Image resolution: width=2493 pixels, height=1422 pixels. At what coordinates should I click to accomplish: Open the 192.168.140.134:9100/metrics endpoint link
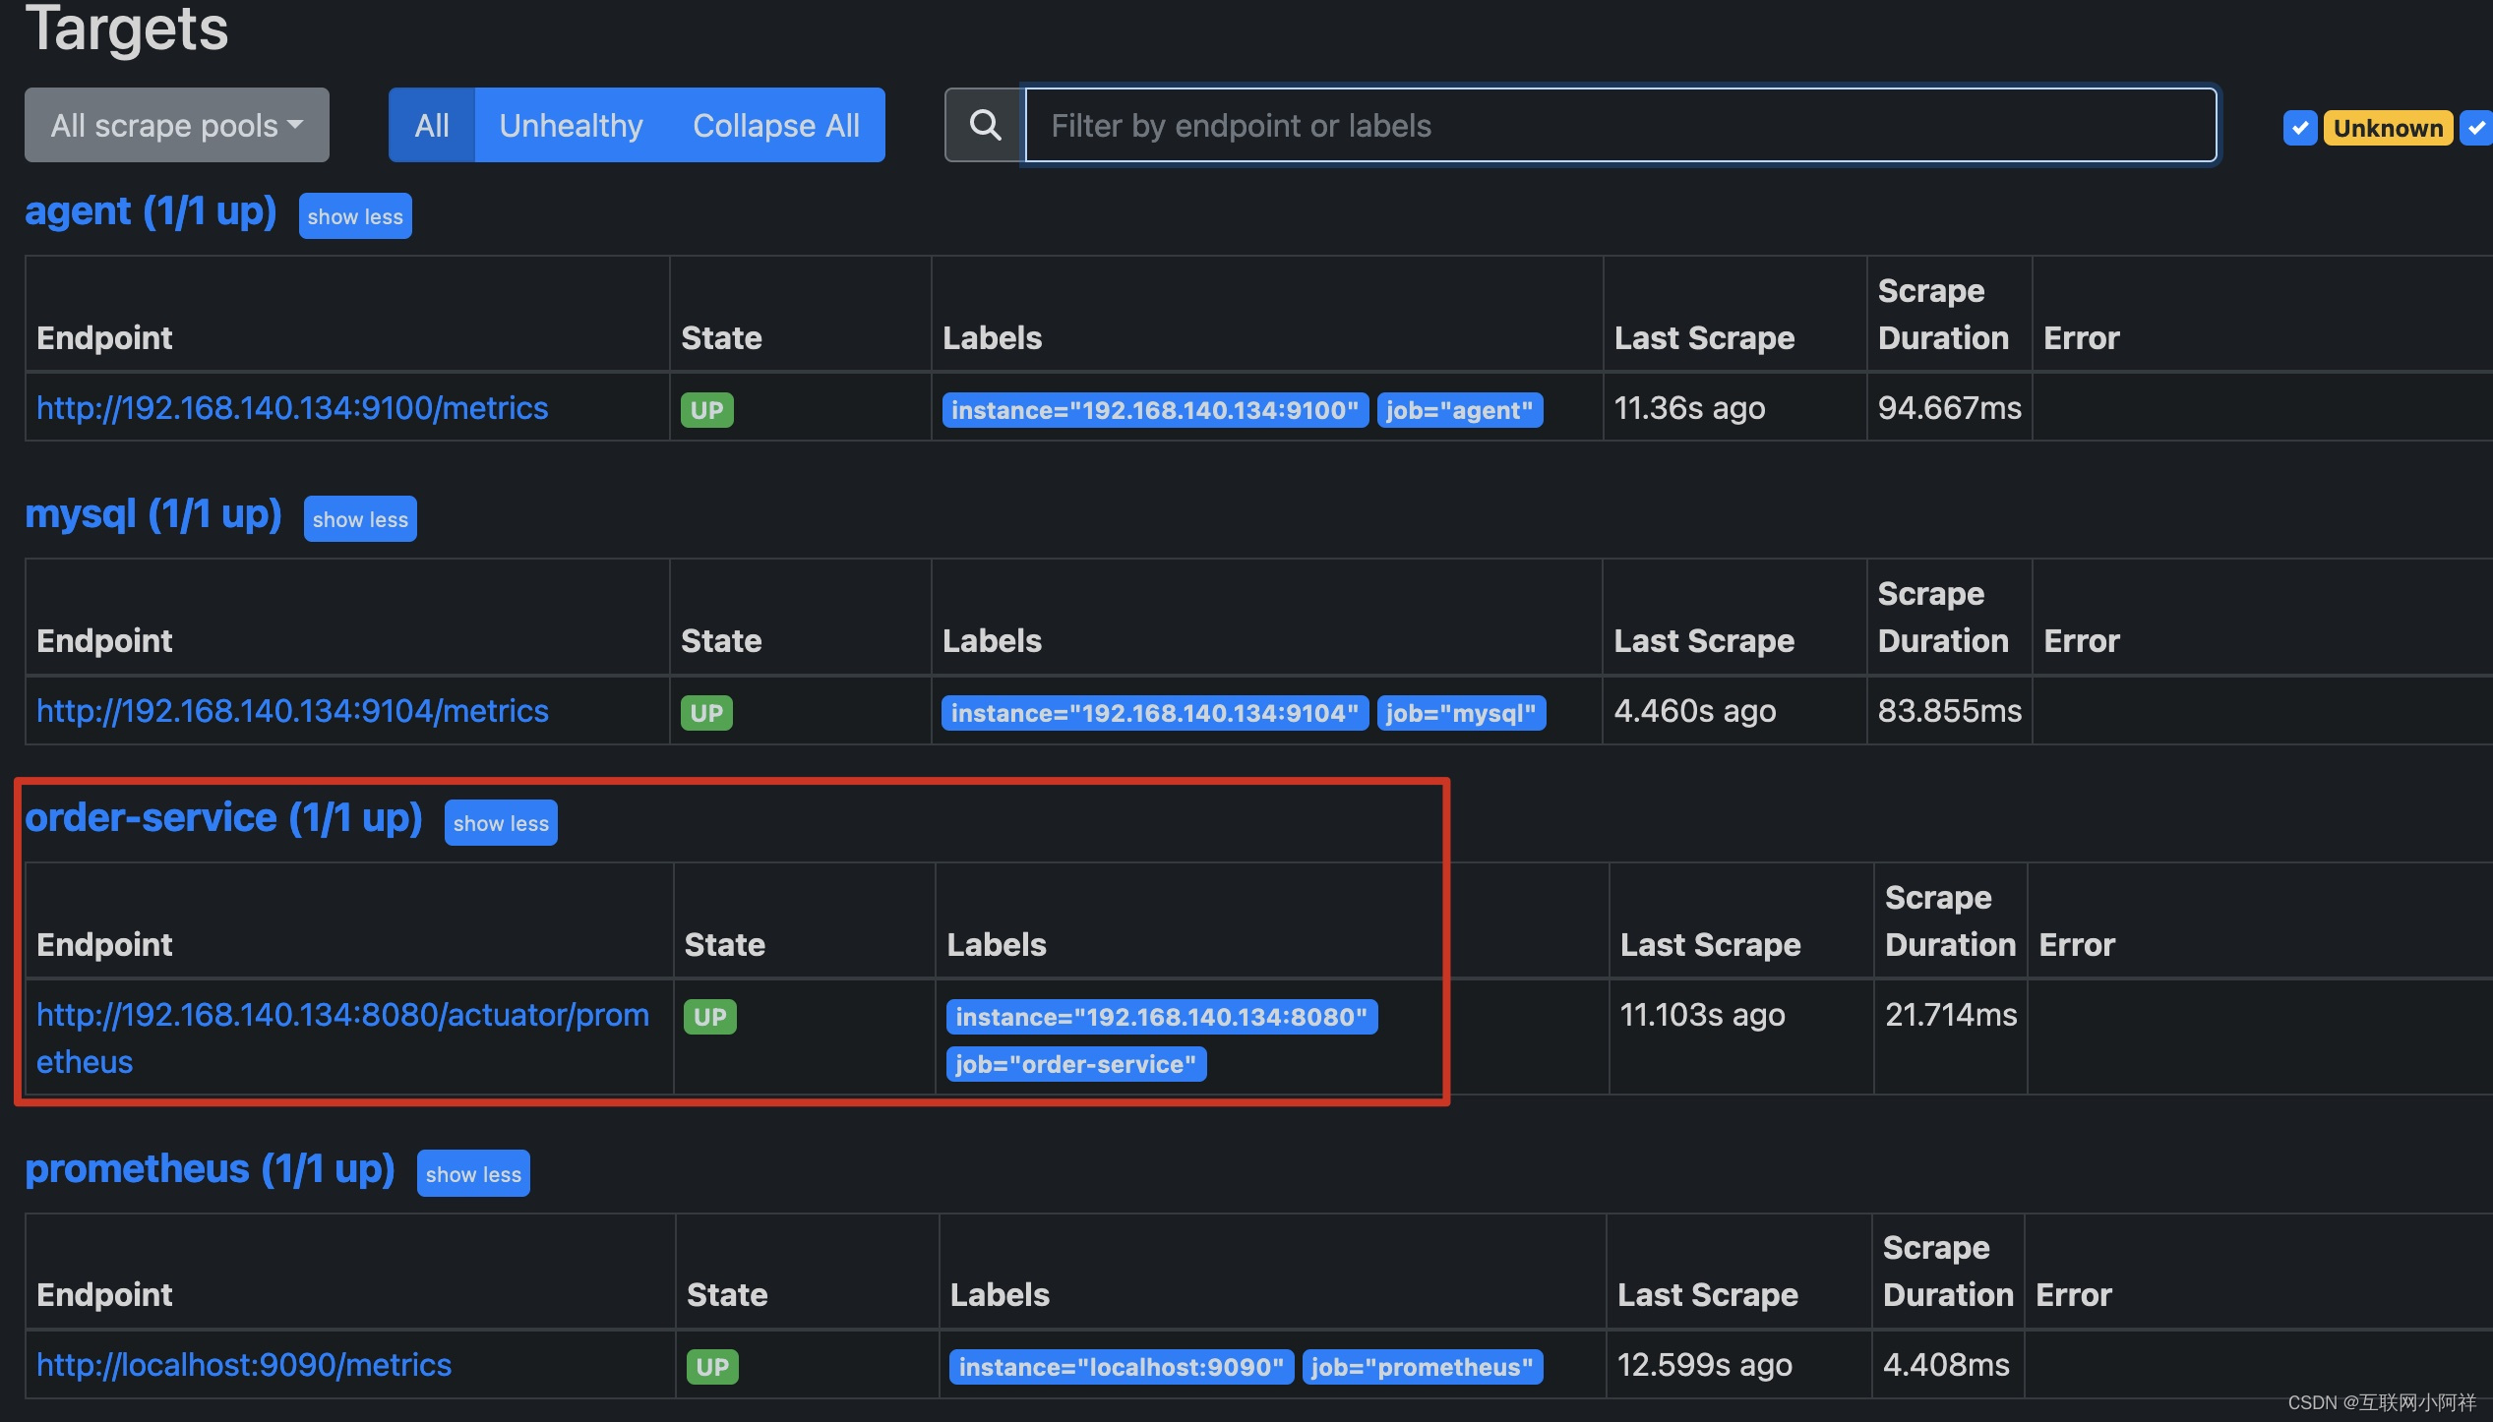point(292,408)
